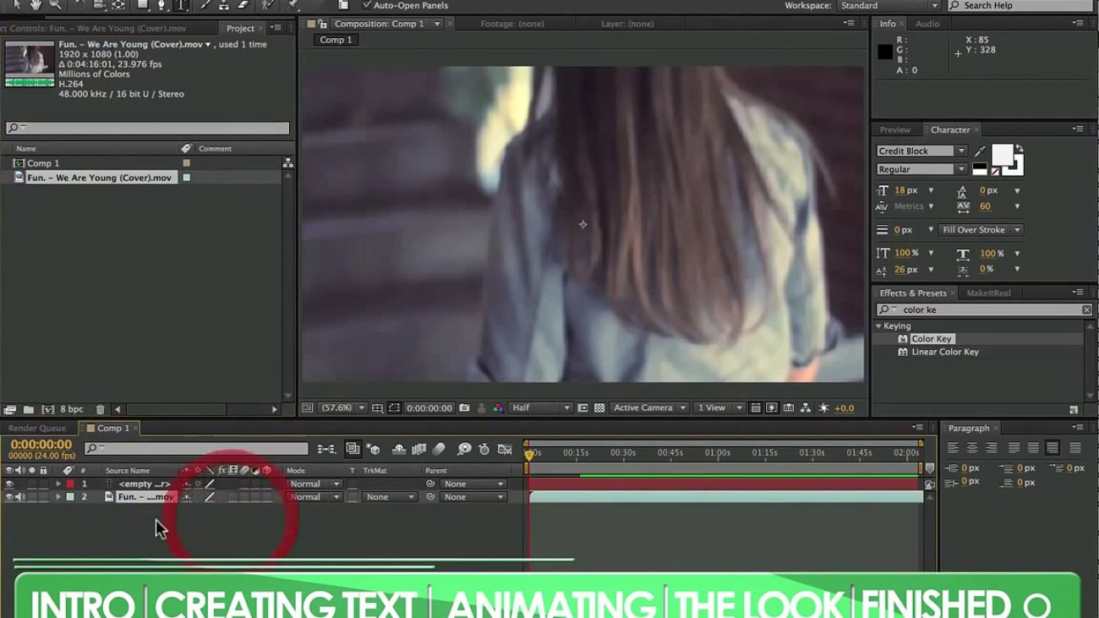Select the Linear Color Key effect
Image resolution: width=1099 pixels, height=618 pixels.
pyautogui.click(x=944, y=353)
